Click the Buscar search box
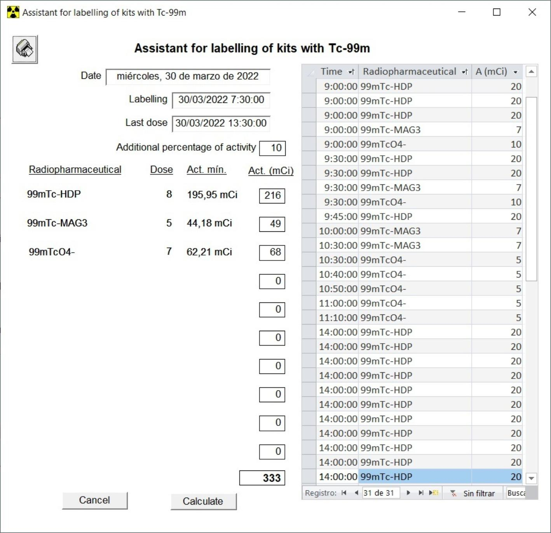 click(x=516, y=493)
